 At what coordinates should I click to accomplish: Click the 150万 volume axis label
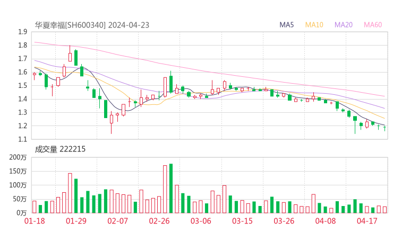tap(18, 171)
